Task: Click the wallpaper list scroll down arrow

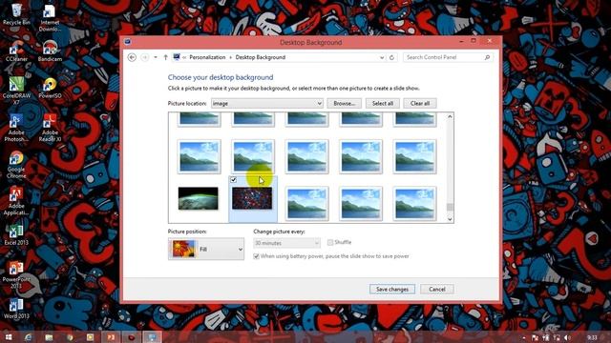Action: point(450,219)
